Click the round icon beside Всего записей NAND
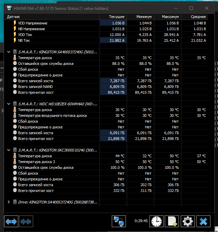This screenshot has width=218, height=232. (15, 86)
